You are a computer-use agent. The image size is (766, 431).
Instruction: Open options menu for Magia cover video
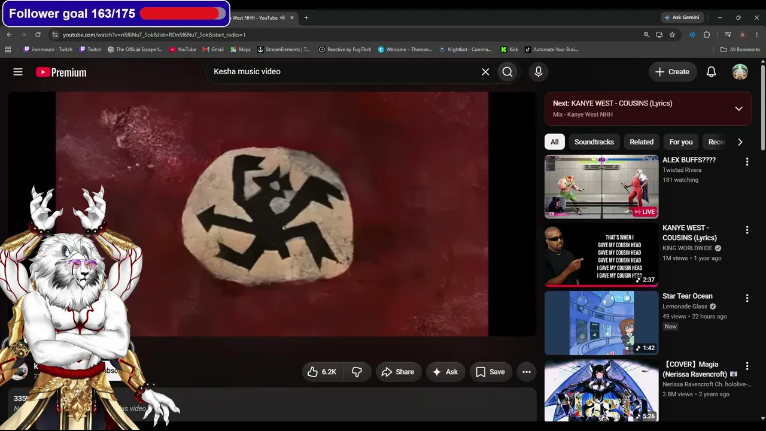pyautogui.click(x=747, y=366)
